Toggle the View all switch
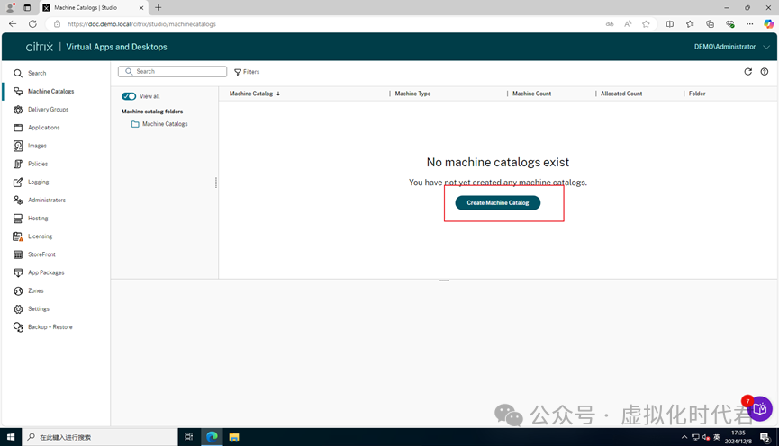The width and height of the screenshot is (779, 446). [x=129, y=96]
